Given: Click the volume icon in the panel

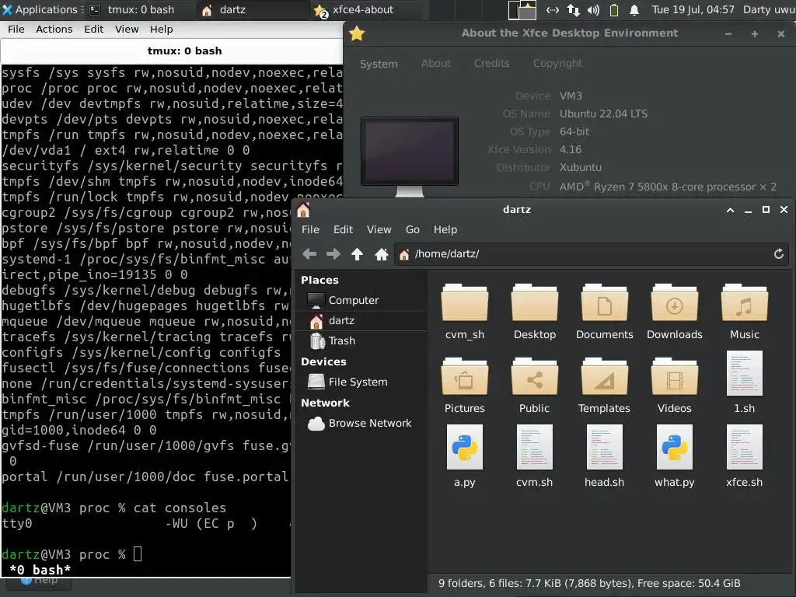Looking at the screenshot, I should coord(593,9).
